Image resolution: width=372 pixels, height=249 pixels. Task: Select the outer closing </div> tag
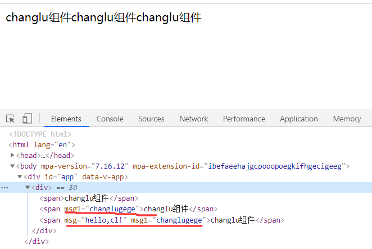click(37, 241)
